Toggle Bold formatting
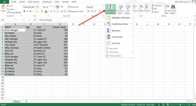The image size is (196, 106). coord(24,11)
